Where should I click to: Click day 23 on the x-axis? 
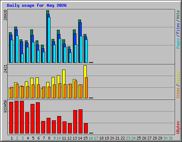coord(128,138)
